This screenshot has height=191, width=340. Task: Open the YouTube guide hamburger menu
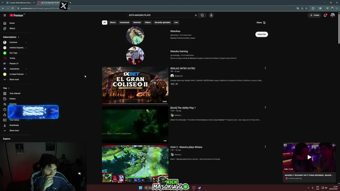[x=5, y=15]
